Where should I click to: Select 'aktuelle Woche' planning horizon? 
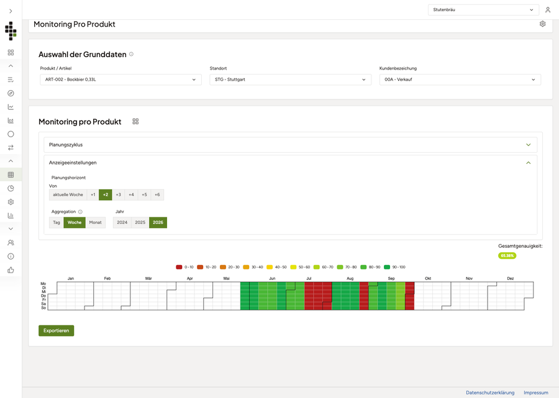pos(68,194)
